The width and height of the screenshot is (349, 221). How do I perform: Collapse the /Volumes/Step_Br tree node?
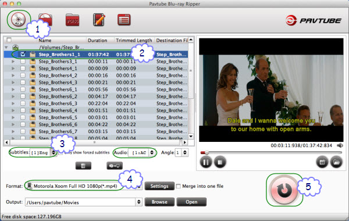pos(6,48)
